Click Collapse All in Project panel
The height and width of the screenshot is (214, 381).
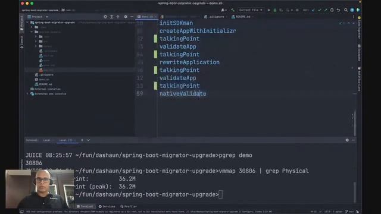click(x=118, y=17)
